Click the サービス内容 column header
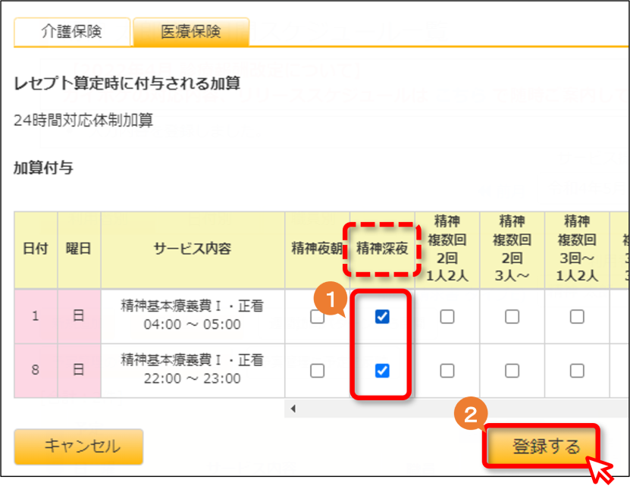Image resolution: width=630 pixels, height=492 pixels. 193,249
